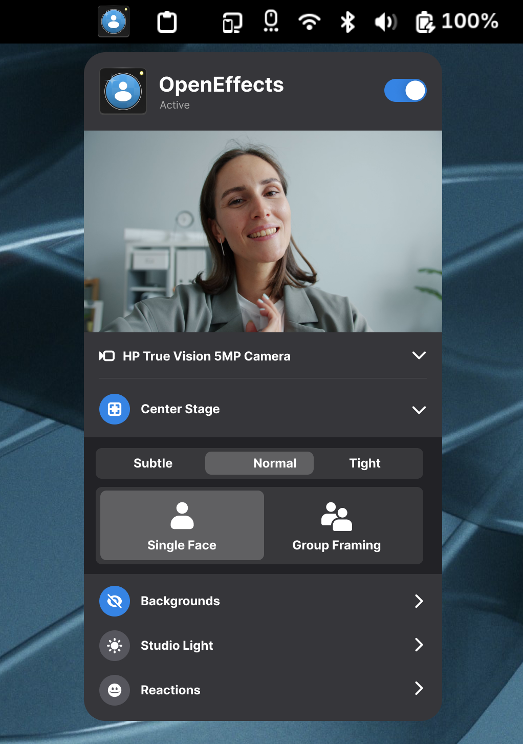Open the Backgrounds row
This screenshot has height=744, width=523.
263,601
